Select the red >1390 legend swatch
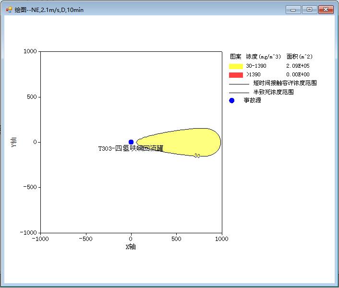The height and width of the screenshot is (288, 339). pyautogui.click(x=236, y=75)
